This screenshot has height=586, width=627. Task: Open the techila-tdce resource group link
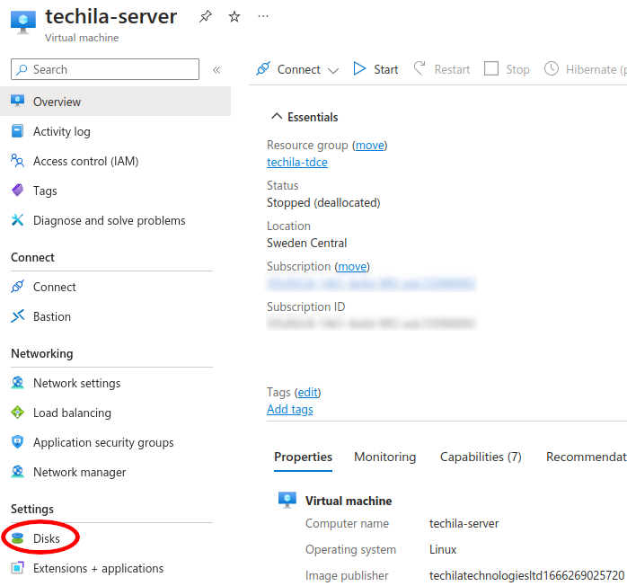tap(297, 162)
